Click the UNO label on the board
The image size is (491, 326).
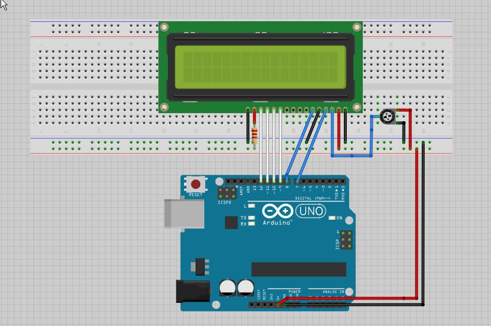(x=310, y=211)
